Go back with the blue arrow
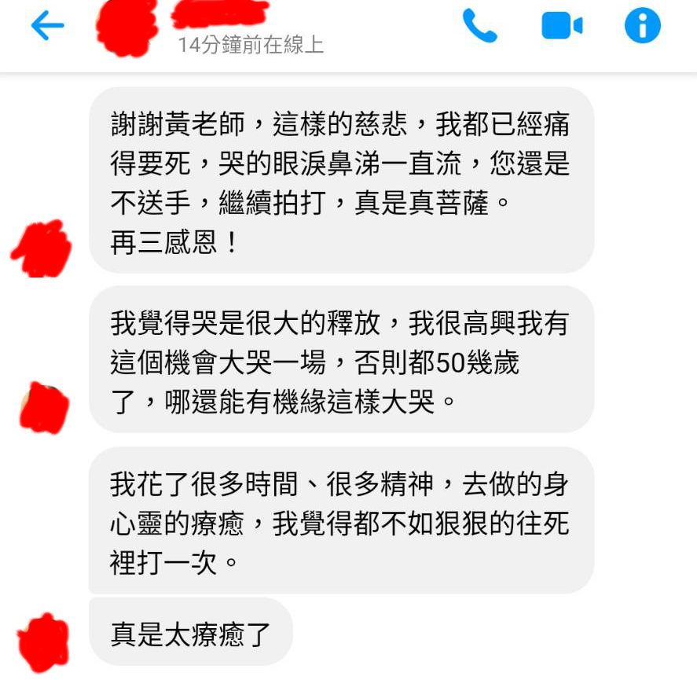 pos(48,26)
